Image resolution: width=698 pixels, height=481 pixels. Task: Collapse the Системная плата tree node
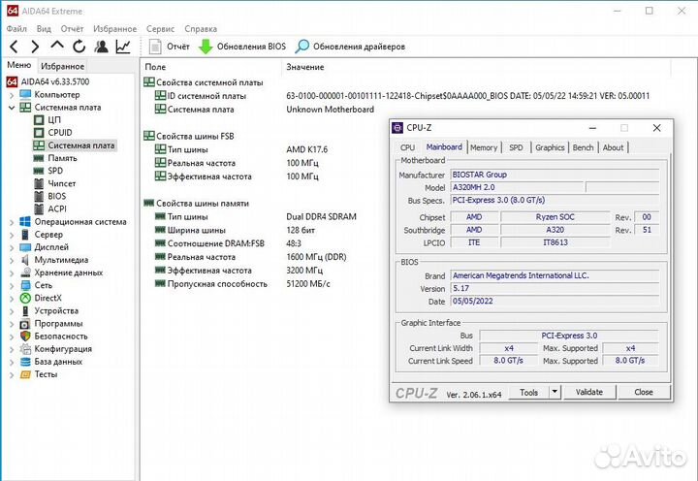12,108
